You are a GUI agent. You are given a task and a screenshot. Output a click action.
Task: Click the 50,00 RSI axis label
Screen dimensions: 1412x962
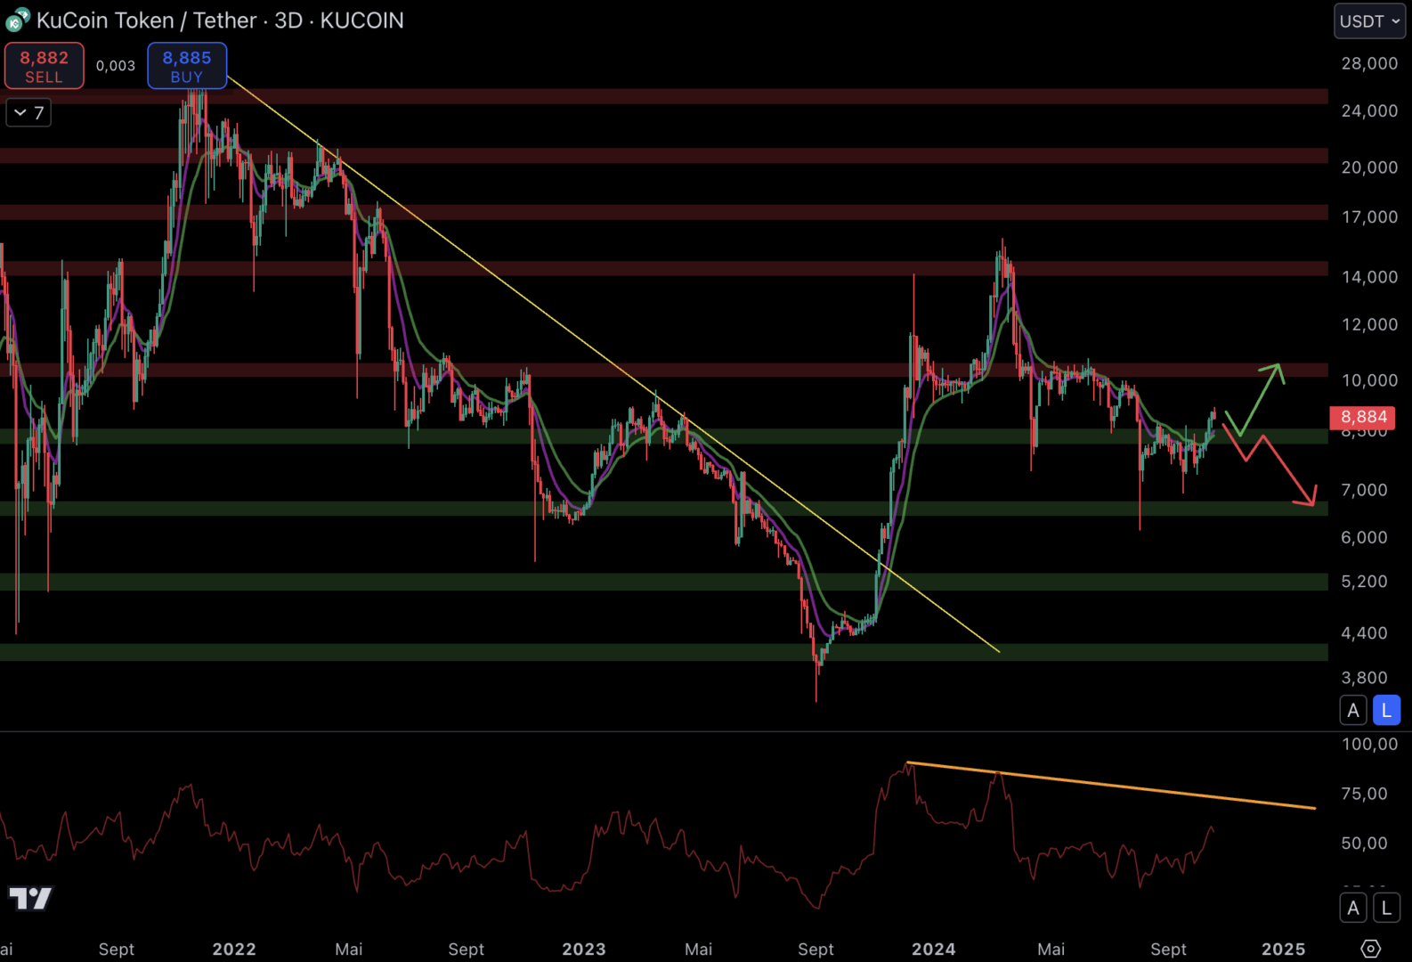pos(1364,843)
